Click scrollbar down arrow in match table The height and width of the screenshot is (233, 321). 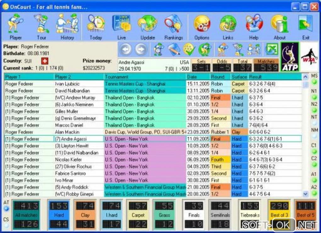click(x=305, y=194)
